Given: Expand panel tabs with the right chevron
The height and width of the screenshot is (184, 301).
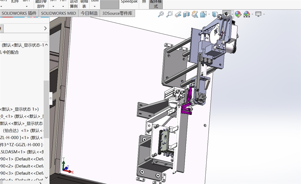Looking at the screenshot, I should (x=45, y=28).
